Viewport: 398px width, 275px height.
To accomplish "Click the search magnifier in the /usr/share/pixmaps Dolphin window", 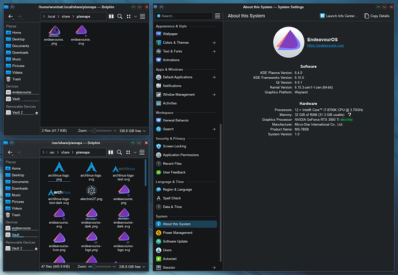I will pyautogui.click(x=120, y=153).
